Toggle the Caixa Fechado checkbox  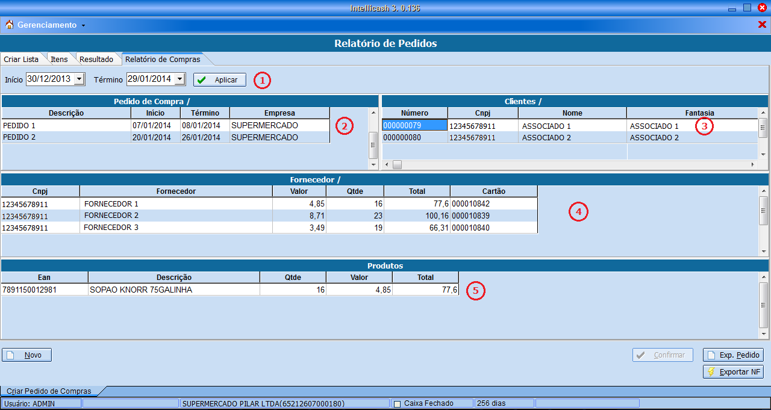[x=397, y=403]
